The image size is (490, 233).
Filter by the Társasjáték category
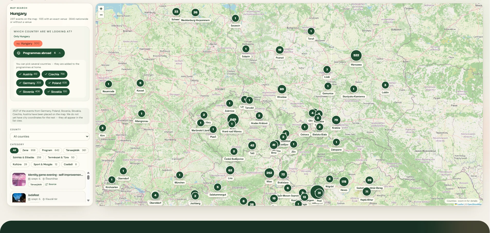coord(76,150)
